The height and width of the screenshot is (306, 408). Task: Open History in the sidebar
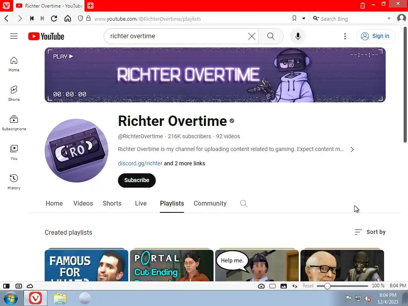(14, 182)
